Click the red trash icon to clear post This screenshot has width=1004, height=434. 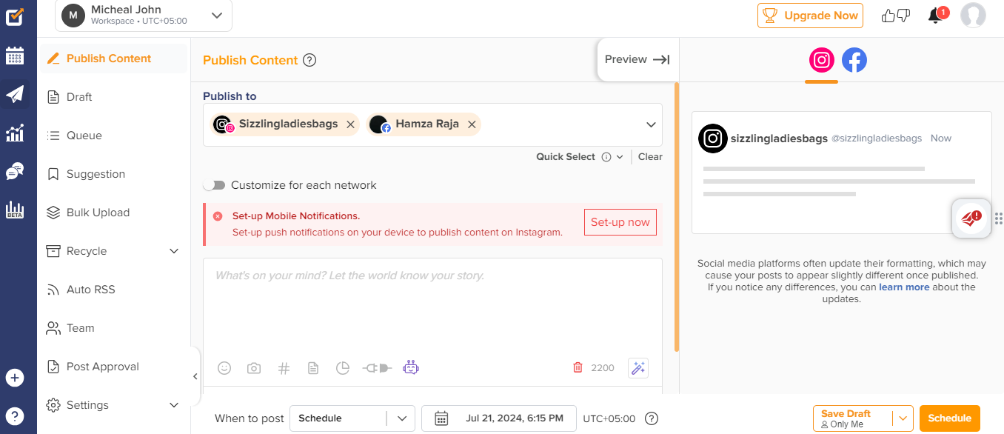pyautogui.click(x=578, y=367)
